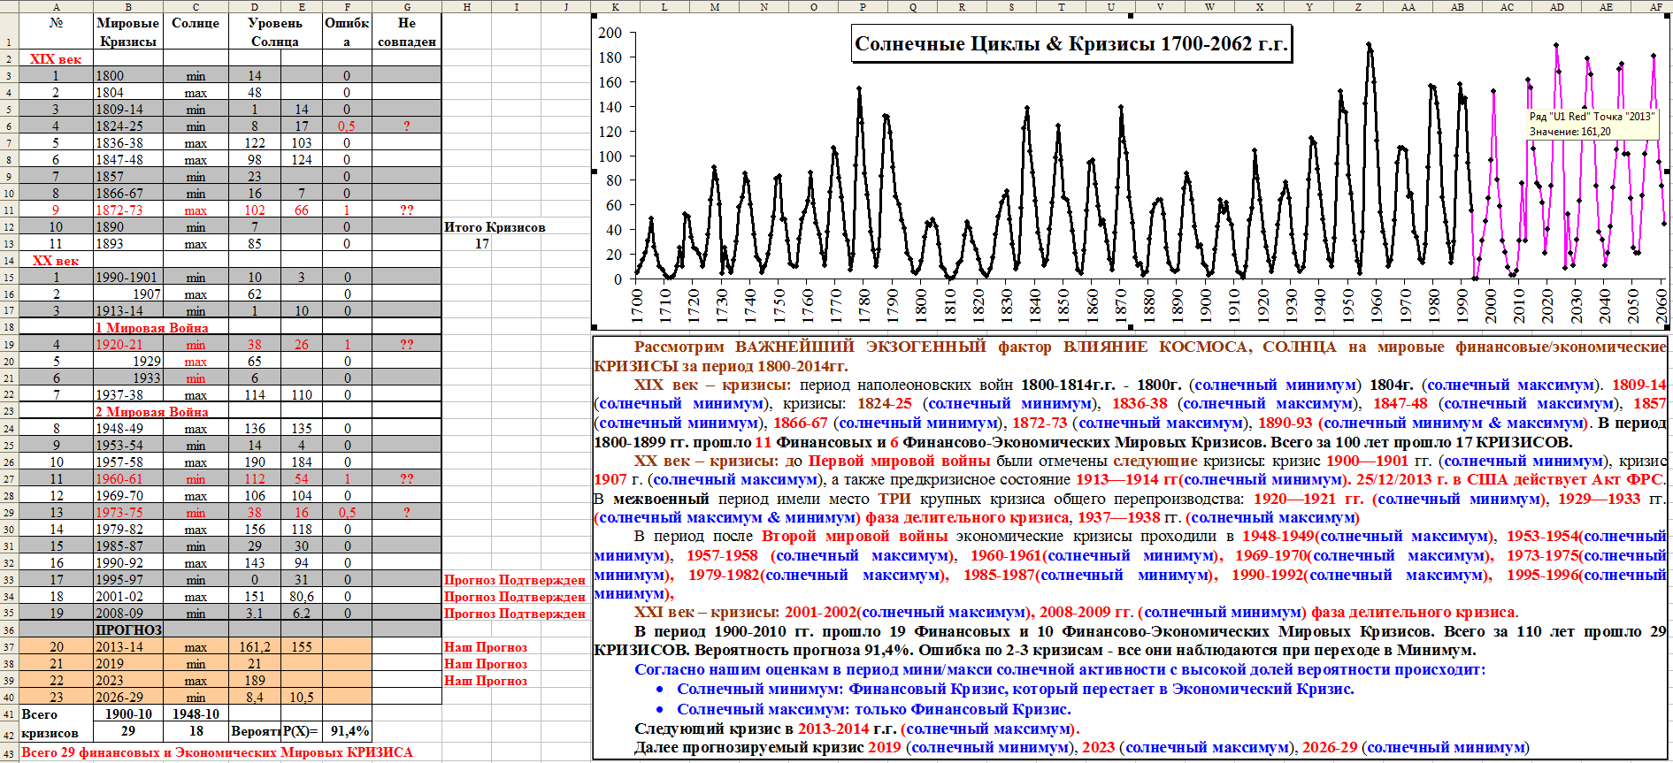Screen dimensions: 1673x763
Task: Click the chart title "Солнечные Циклы & Кризисы"
Action: [x=1071, y=44]
